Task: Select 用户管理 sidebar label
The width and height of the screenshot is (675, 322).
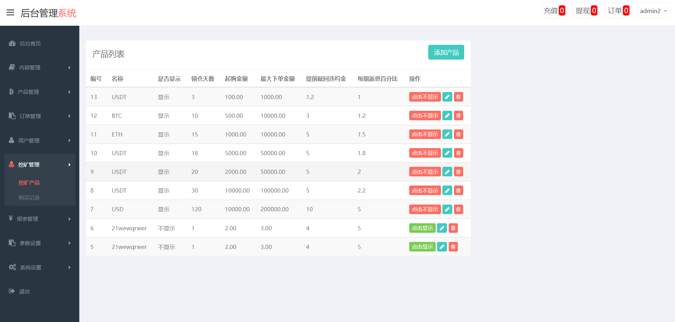Action: (29, 140)
